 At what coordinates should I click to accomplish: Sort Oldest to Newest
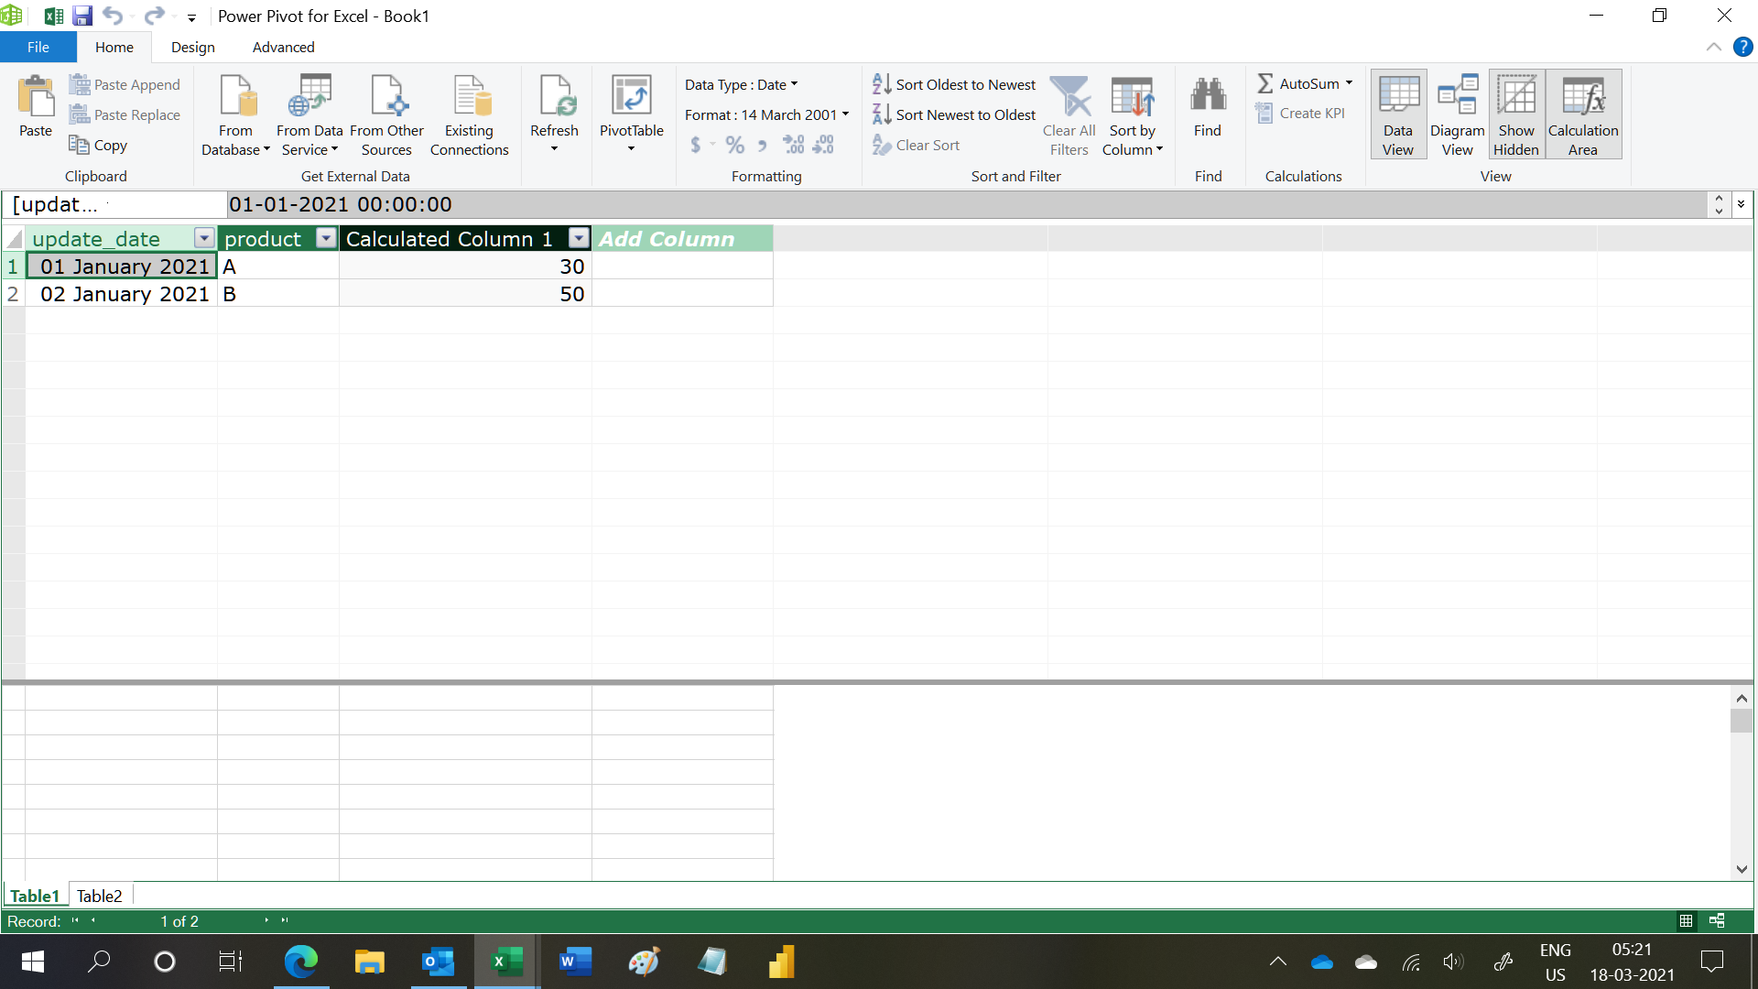tap(954, 84)
